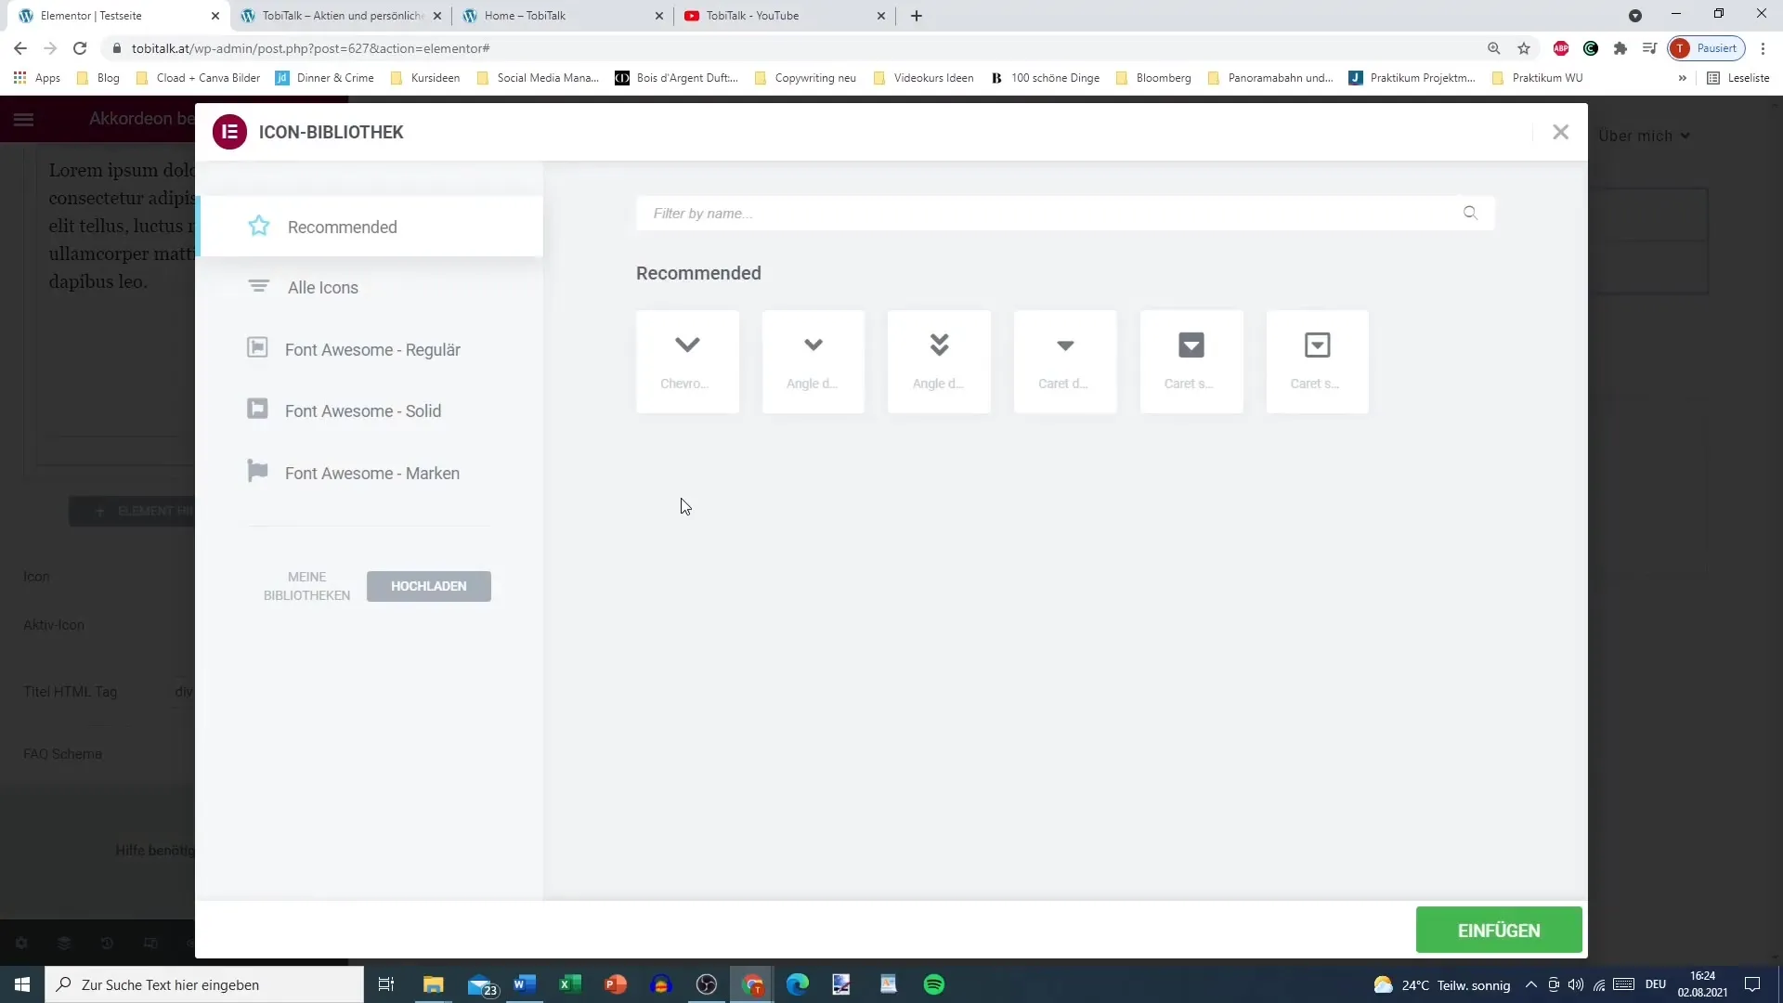The height and width of the screenshot is (1003, 1783).
Task: Click search icon to filter results
Action: tap(1471, 211)
